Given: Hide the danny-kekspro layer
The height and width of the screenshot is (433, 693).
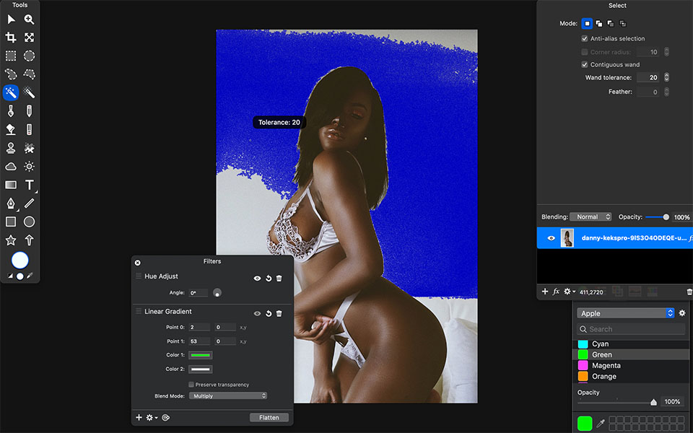Looking at the screenshot, I should point(552,238).
